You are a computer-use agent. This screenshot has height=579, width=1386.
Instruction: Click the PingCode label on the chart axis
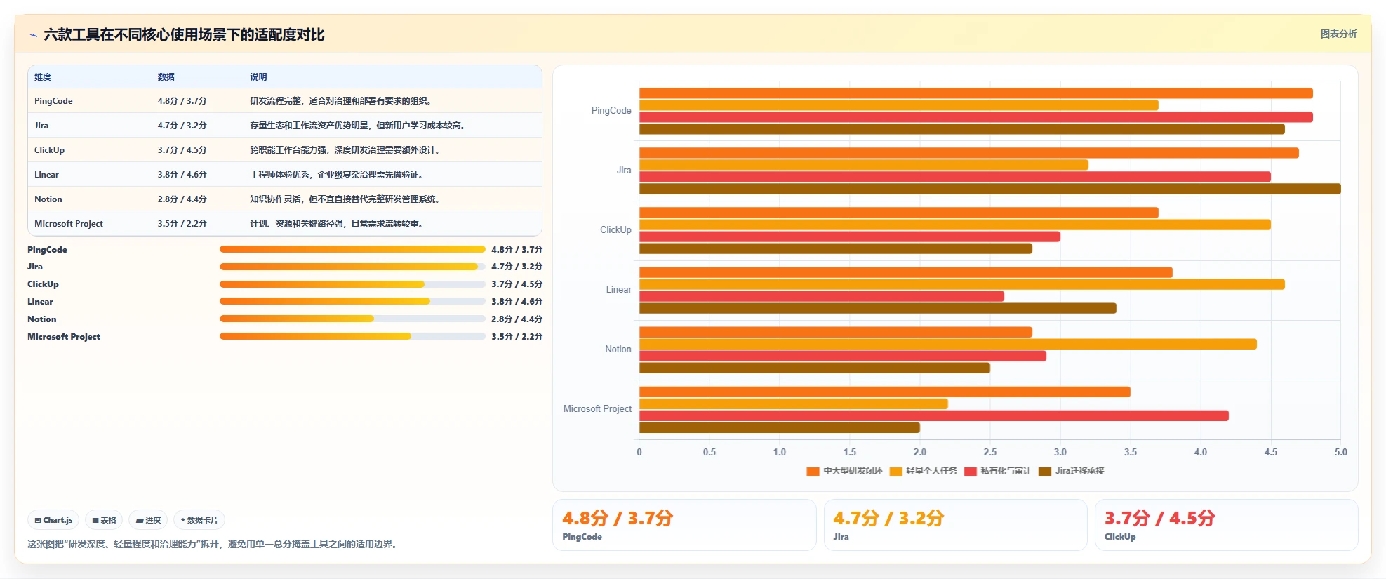pos(611,111)
